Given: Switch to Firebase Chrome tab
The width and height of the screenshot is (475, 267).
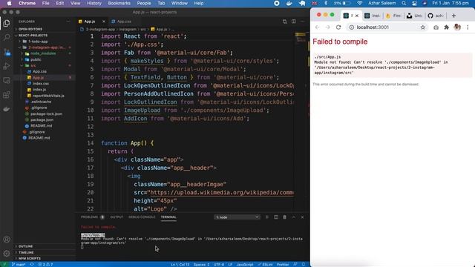Looking at the screenshot, I should pos(393,16).
